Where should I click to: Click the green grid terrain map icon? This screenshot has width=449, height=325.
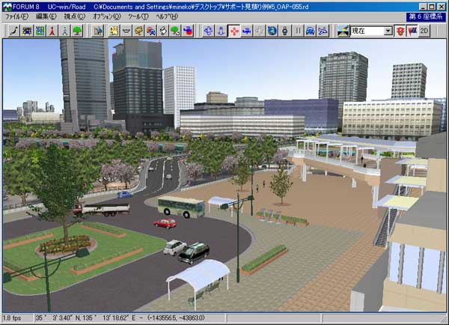coord(40,31)
